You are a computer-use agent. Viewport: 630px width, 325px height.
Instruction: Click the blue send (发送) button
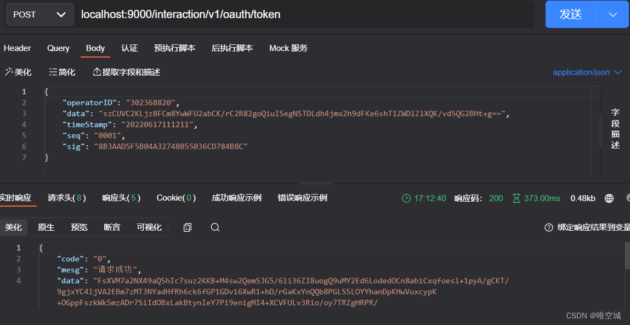[x=571, y=14]
